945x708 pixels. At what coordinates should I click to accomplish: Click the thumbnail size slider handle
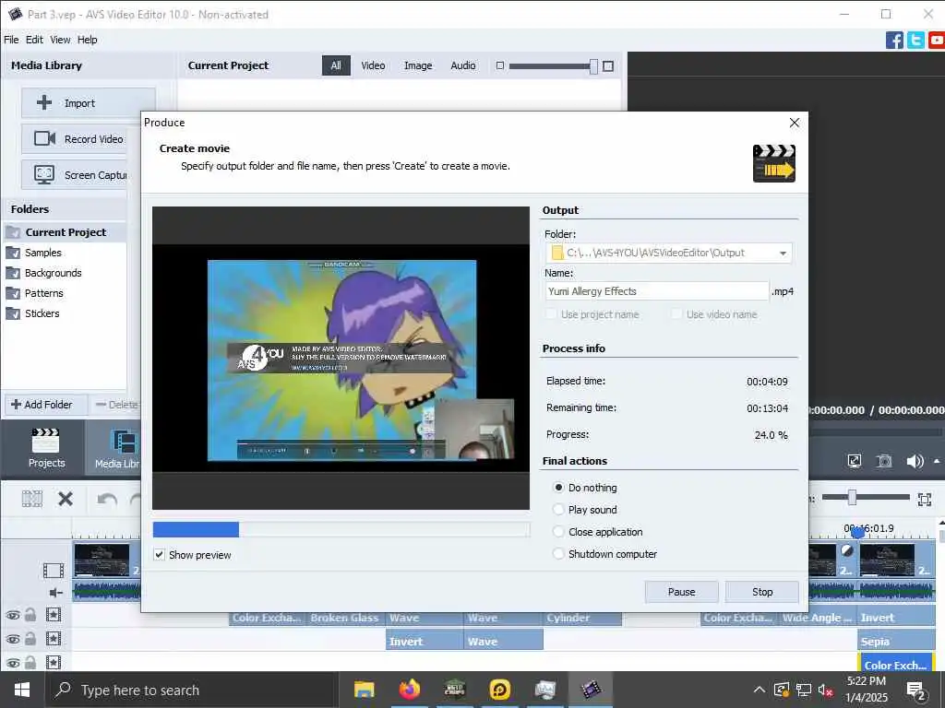click(x=593, y=66)
